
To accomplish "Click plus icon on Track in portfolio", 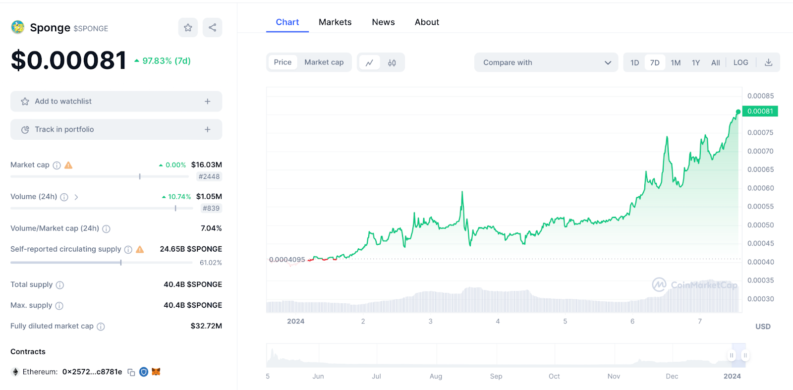I will pyautogui.click(x=208, y=130).
